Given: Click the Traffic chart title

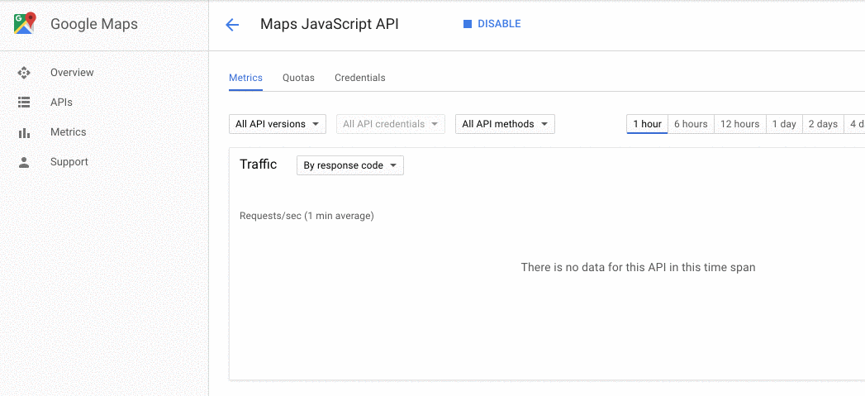Looking at the screenshot, I should (x=258, y=164).
